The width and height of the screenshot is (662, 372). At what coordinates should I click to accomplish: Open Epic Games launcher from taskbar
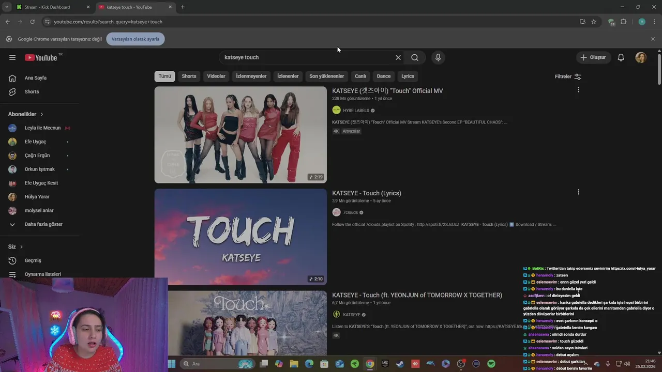click(x=385, y=364)
